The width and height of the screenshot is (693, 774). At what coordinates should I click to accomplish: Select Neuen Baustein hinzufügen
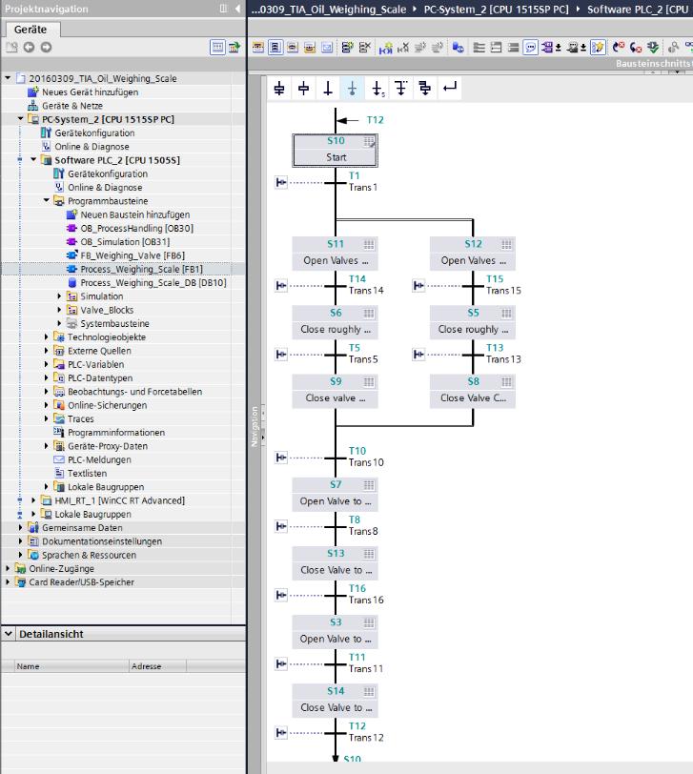[x=134, y=214]
